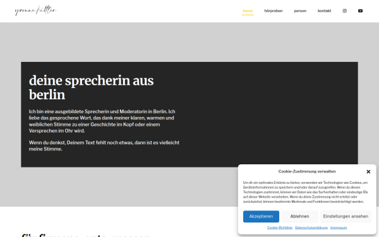Open the Instagram icon link in header
Screen dimensions: 379x237
344,11
